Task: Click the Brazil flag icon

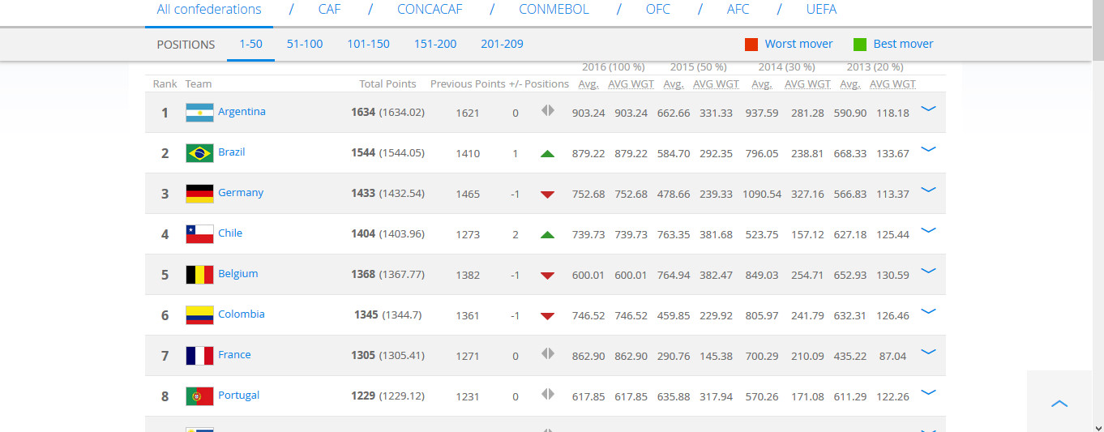Action: pyautogui.click(x=199, y=153)
